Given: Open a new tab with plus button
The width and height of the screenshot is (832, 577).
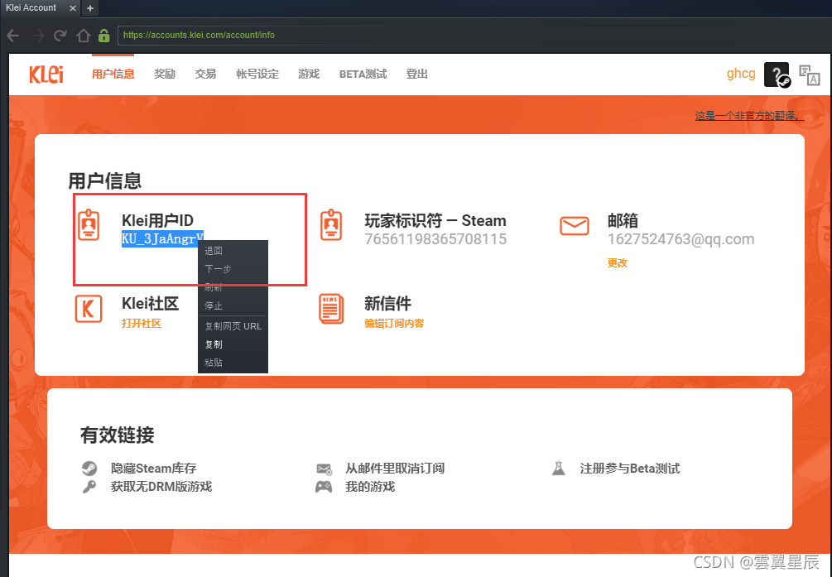Looking at the screenshot, I should (90, 8).
